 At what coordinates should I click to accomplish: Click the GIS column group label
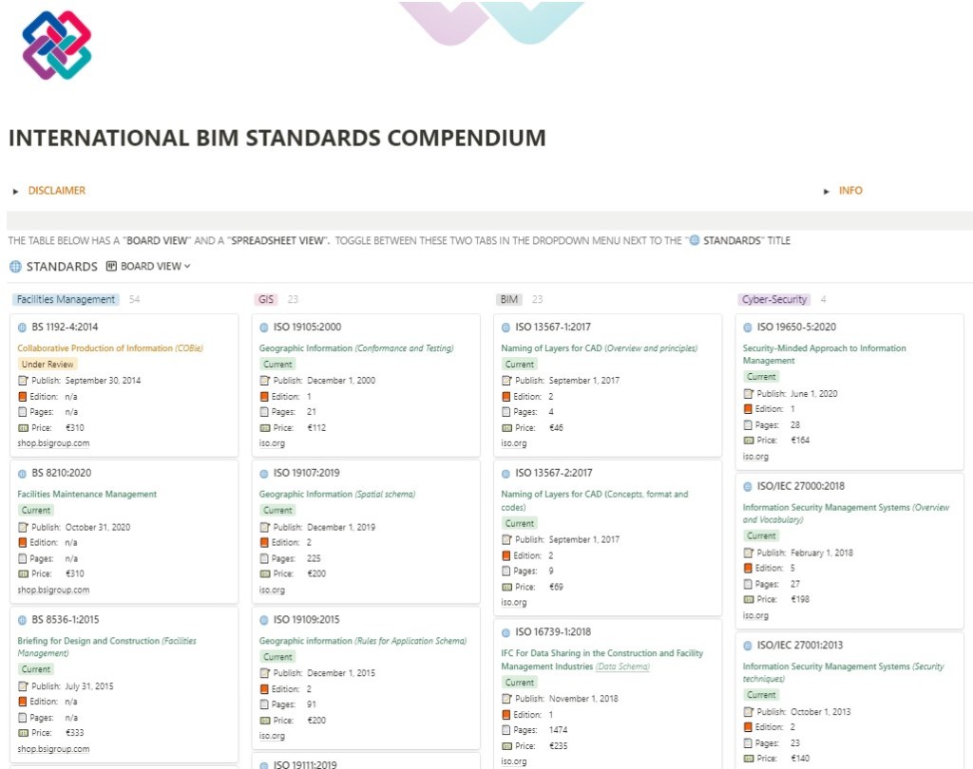266,300
